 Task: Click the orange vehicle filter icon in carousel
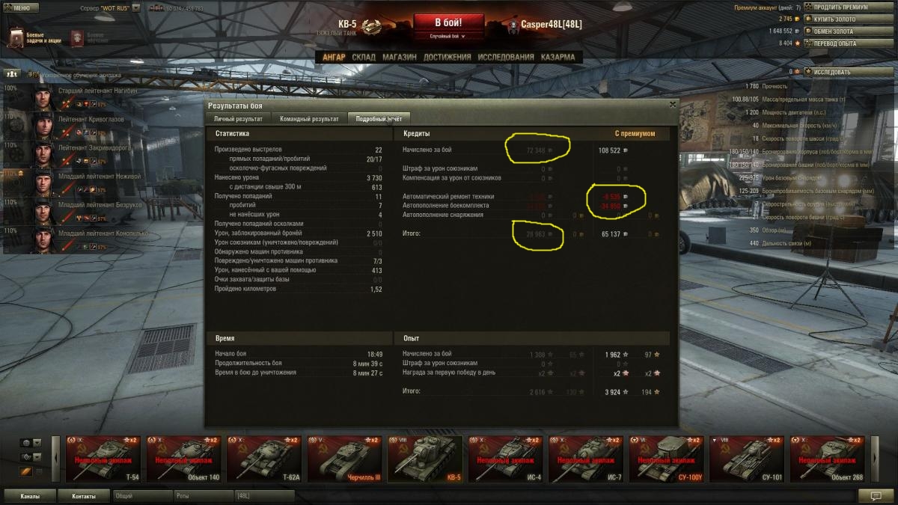25,471
